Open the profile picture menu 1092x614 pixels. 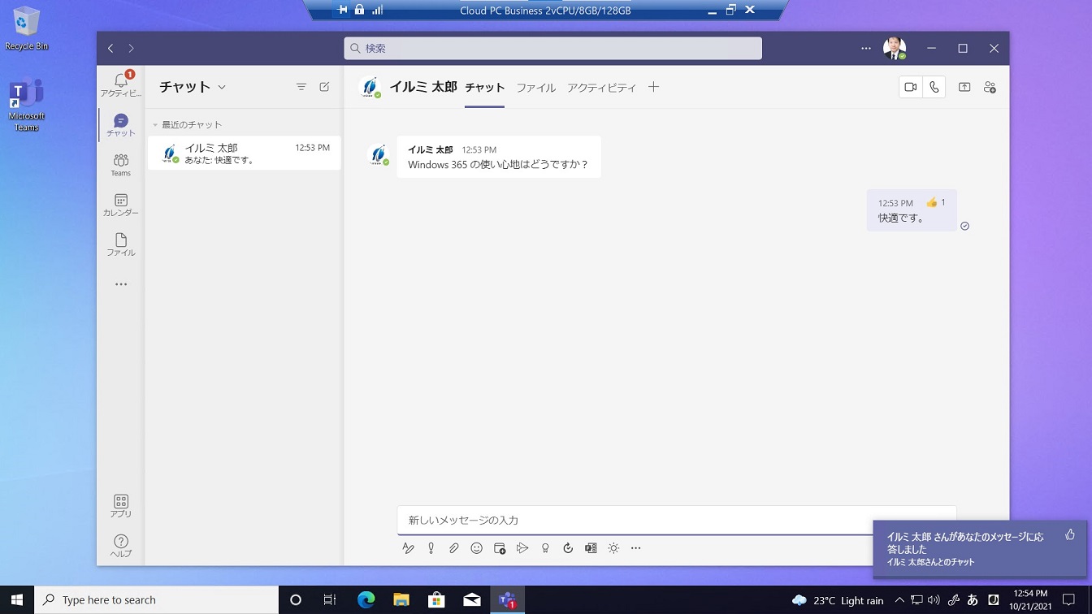(x=895, y=49)
